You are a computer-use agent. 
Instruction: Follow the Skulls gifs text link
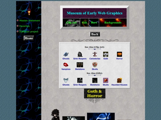click(x=106, y=85)
